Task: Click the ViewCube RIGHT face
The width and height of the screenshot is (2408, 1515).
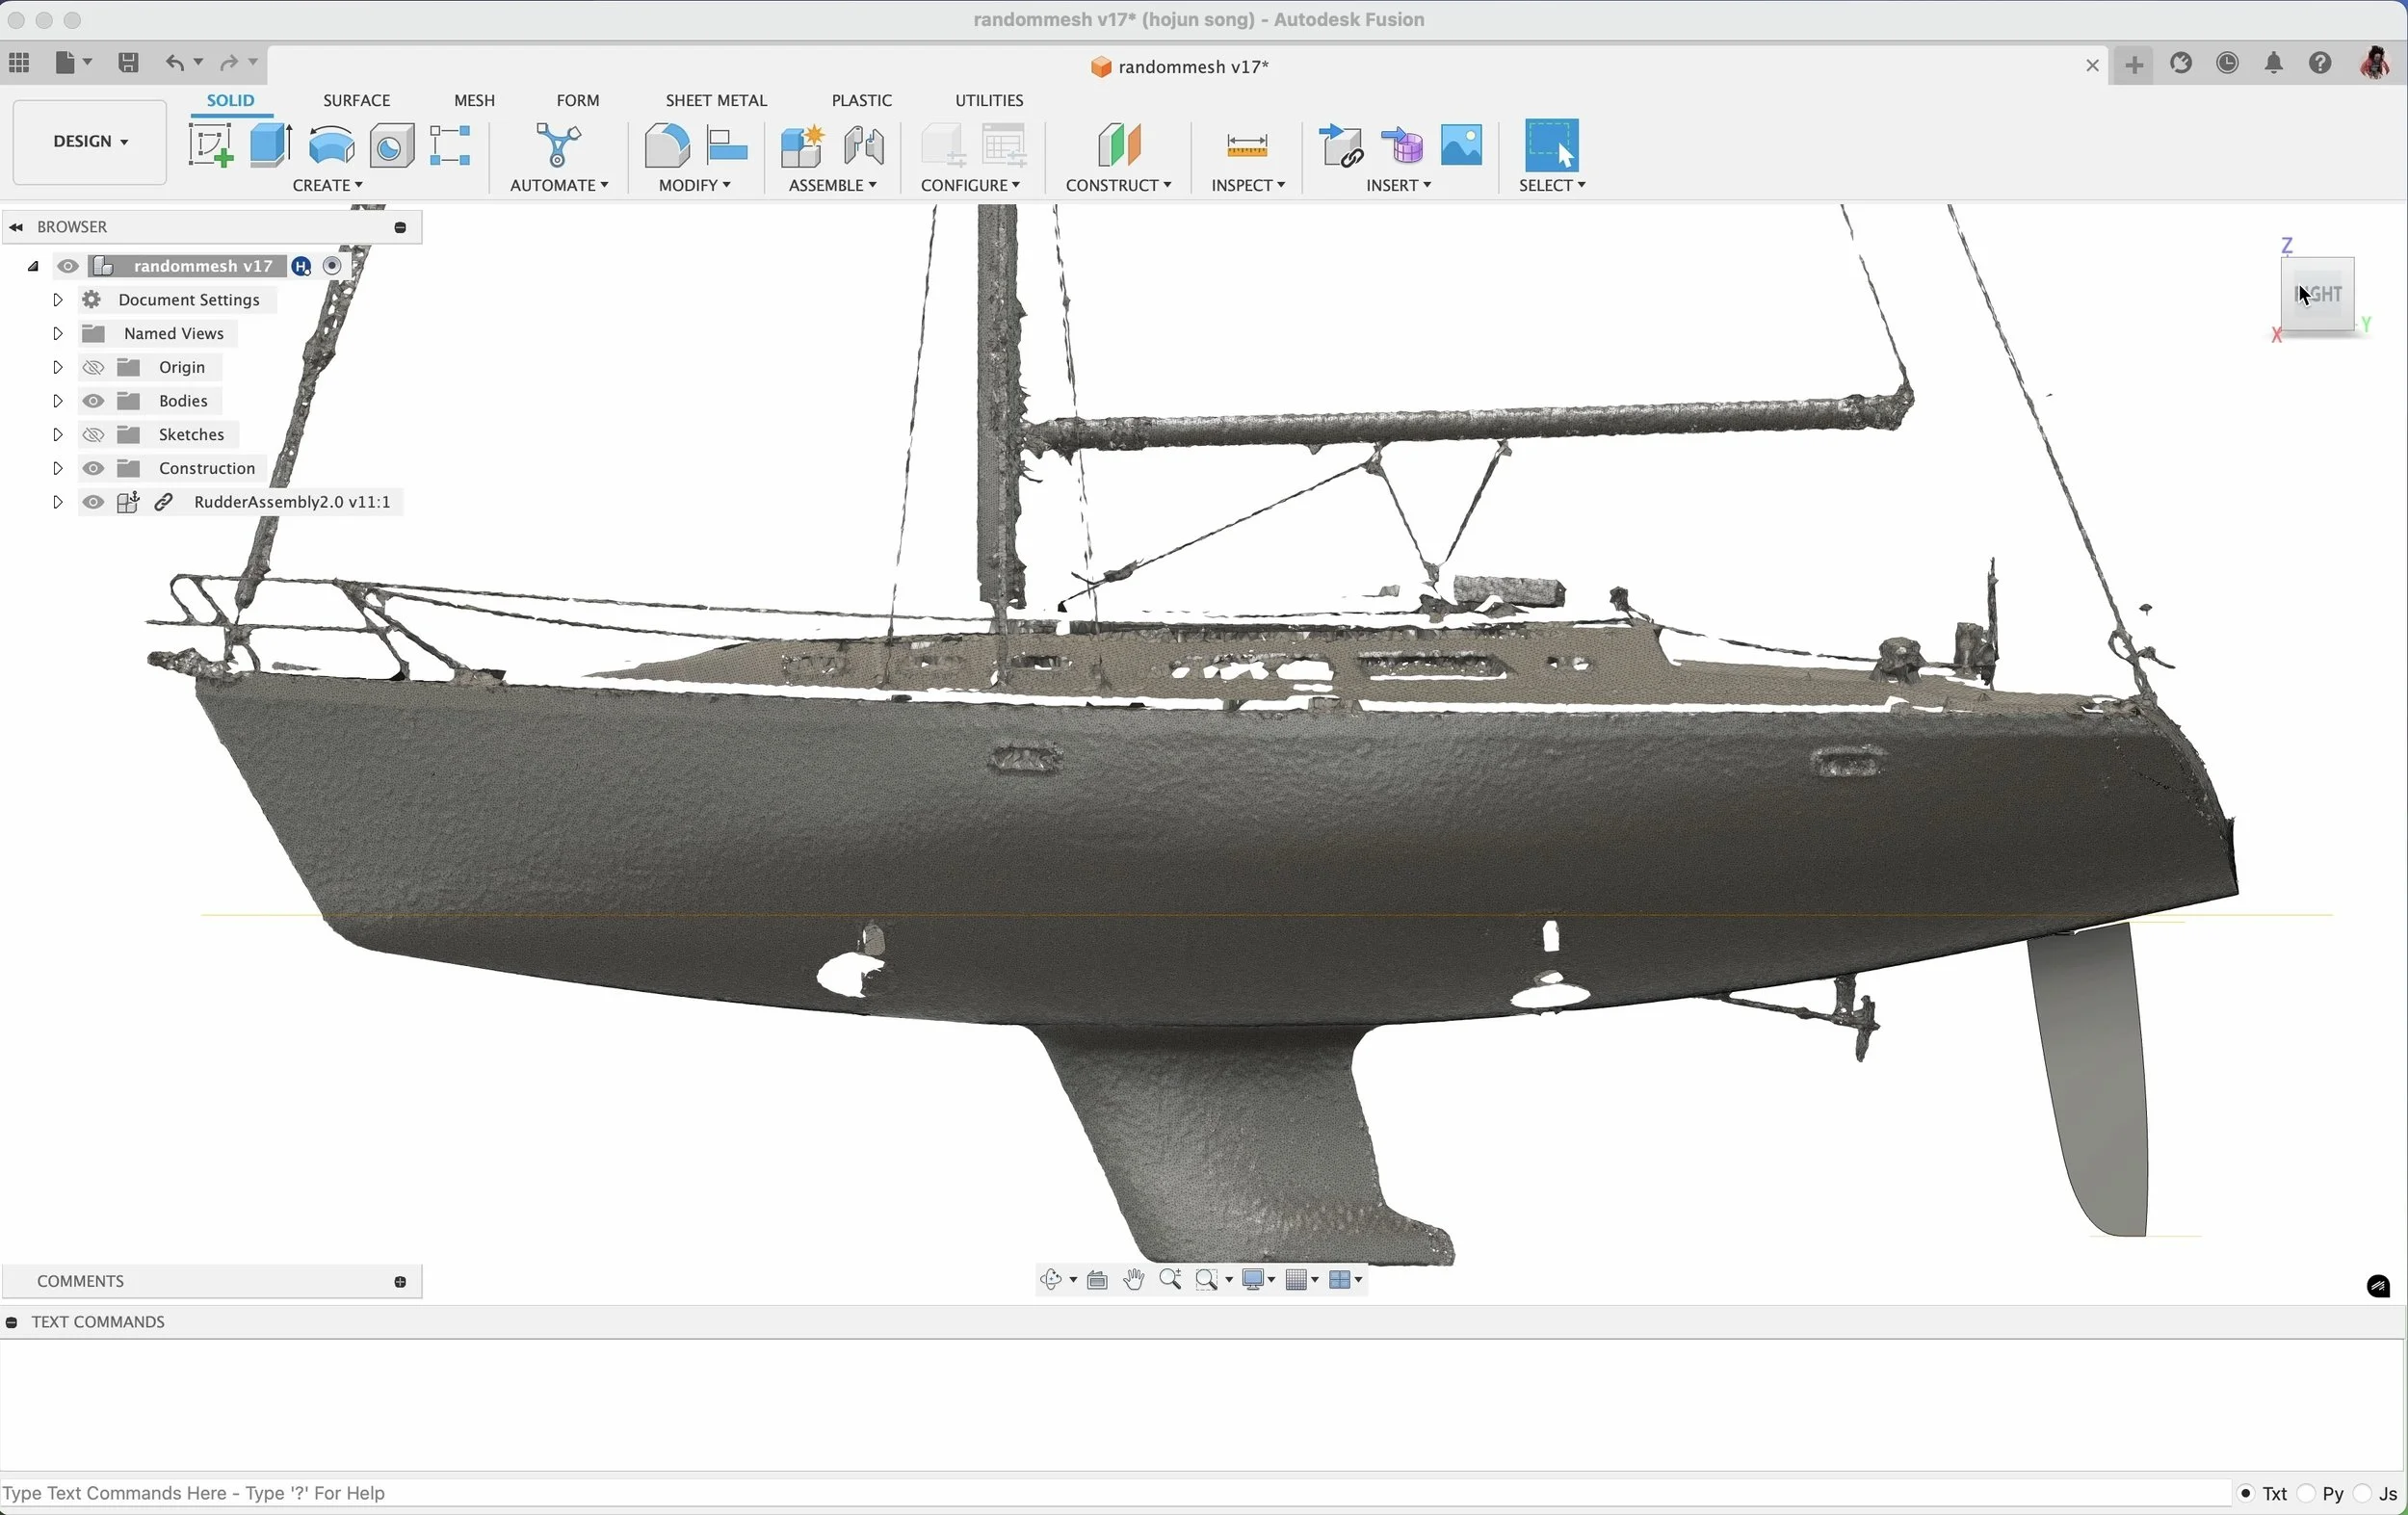Action: tap(2318, 294)
